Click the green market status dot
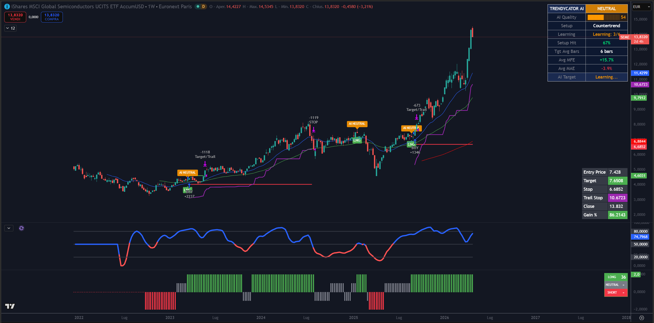The width and height of the screenshot is (654, 323). click(198, 7)
